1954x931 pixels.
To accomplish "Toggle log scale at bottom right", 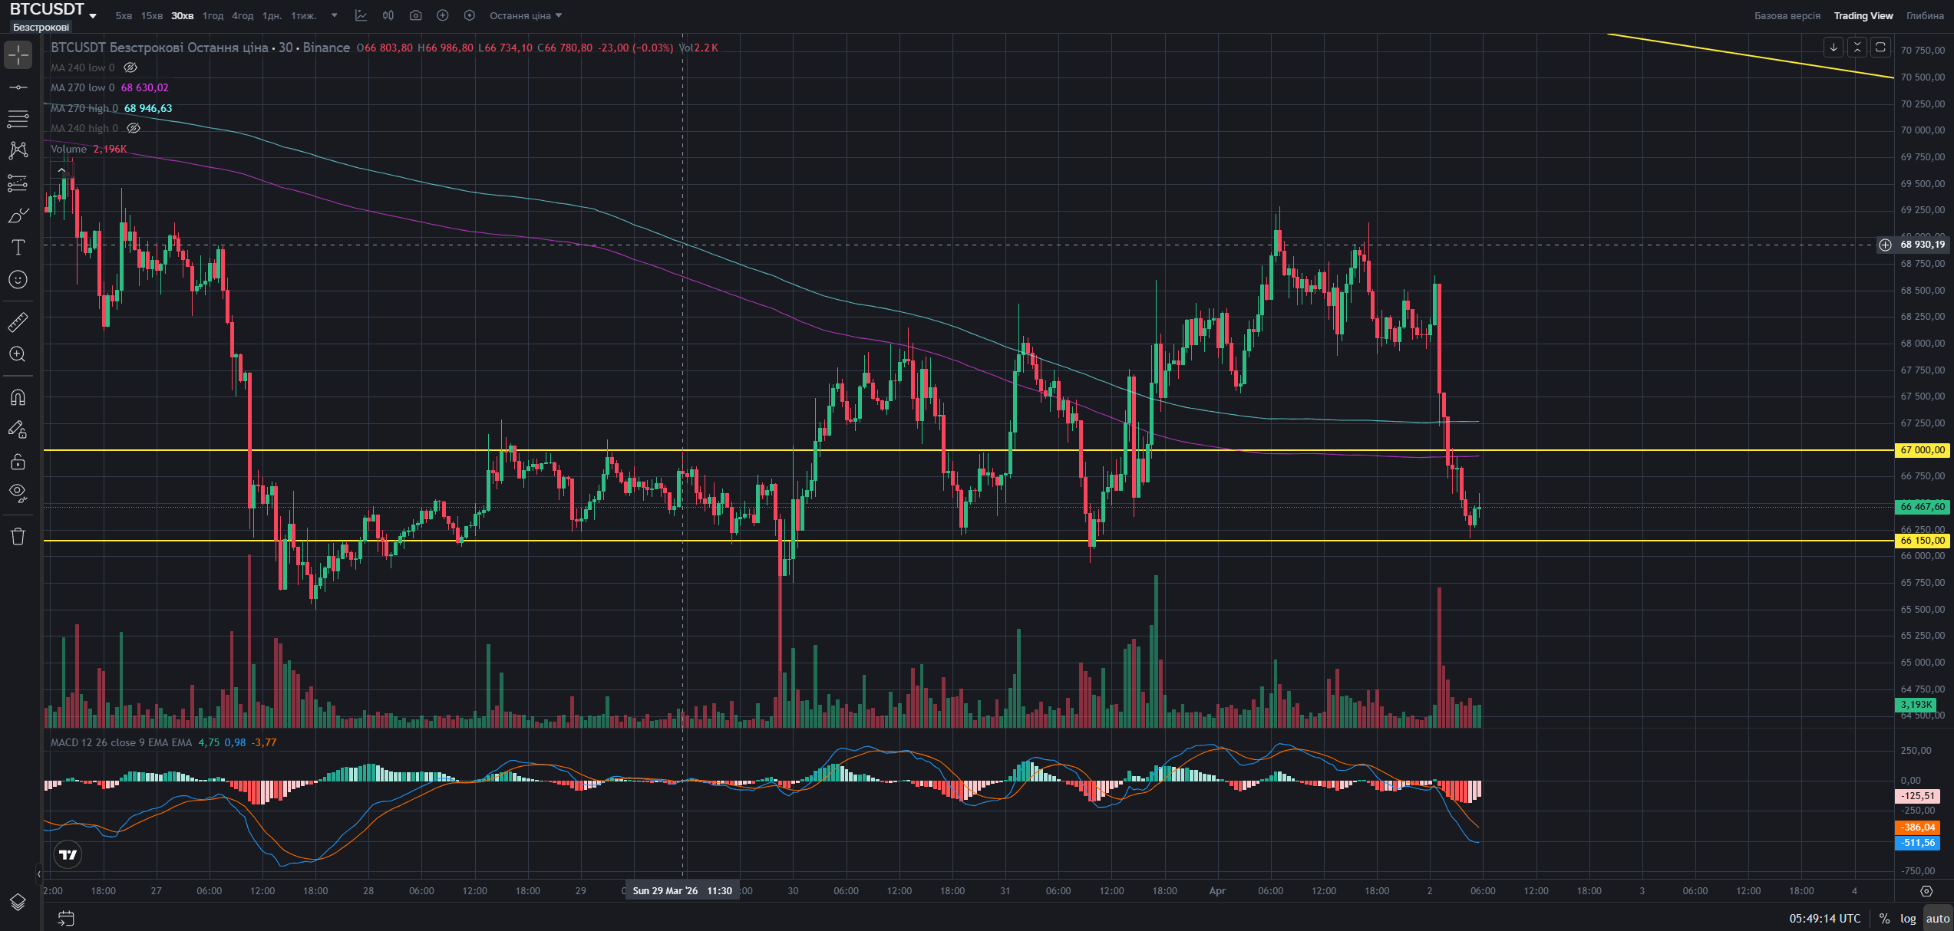I will tap(1908, 918).
